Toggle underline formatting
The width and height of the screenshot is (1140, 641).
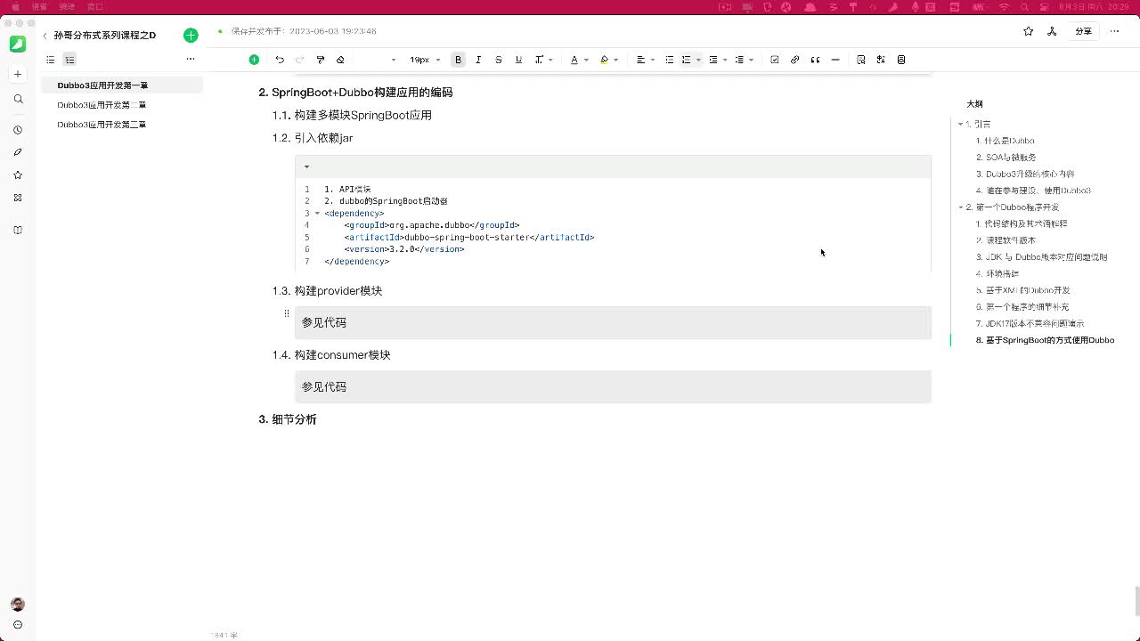point(518,60)
